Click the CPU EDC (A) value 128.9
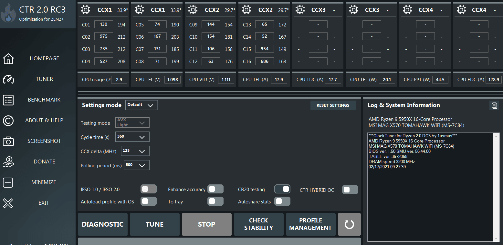 click(494, 80)
